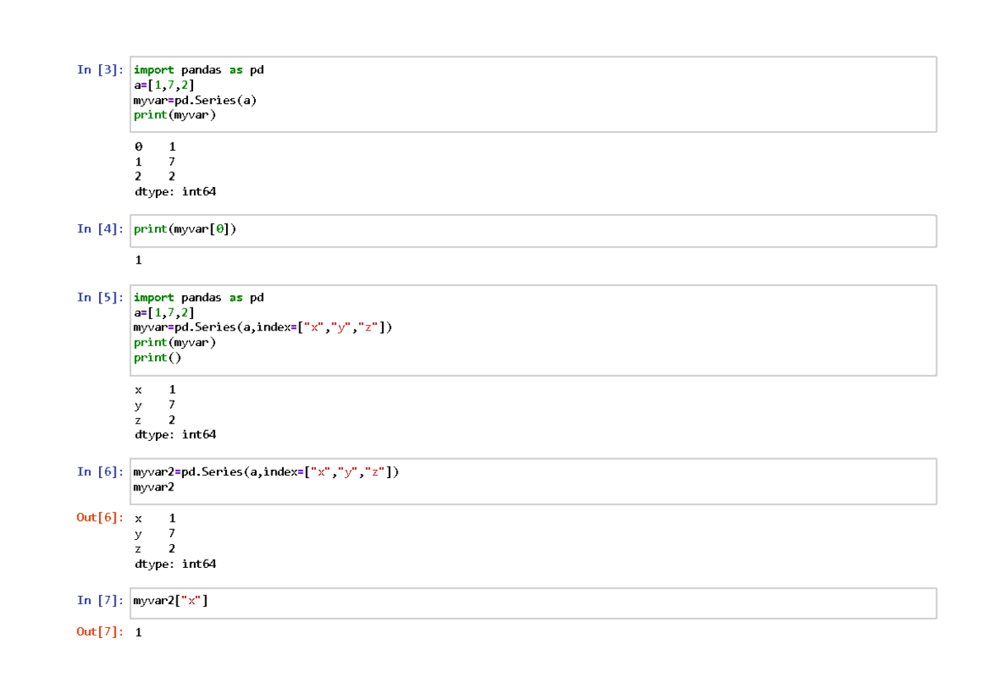Click the 'y 7' row in the Out[6] output

(155, 533)
